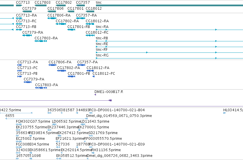
Task: Open protein CG7713-PC
Action: 27,68
